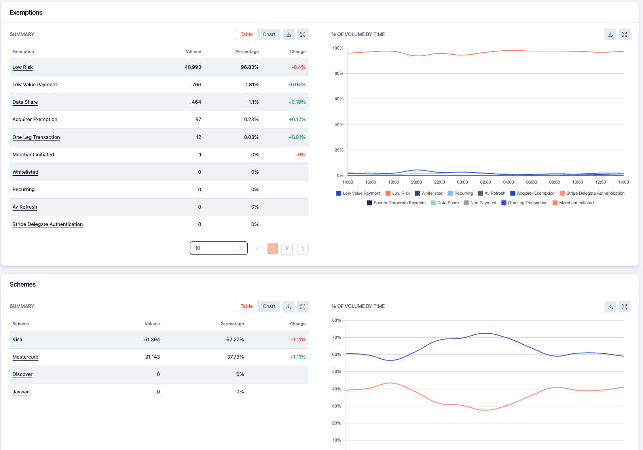
Task: Expand the Exemptions volume chart fullscreen
Action: (624, 34)
